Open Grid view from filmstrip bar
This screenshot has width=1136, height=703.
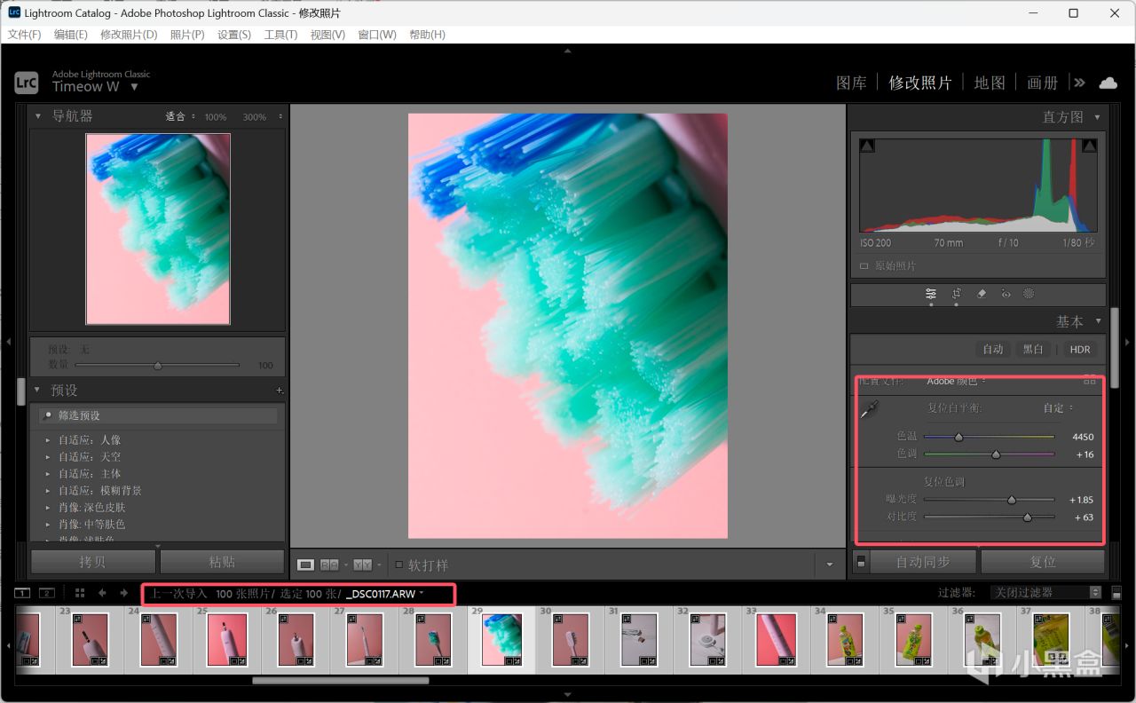pos(80,593)
